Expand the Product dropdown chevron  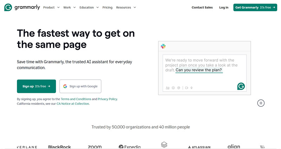click(x=58, y=7)
